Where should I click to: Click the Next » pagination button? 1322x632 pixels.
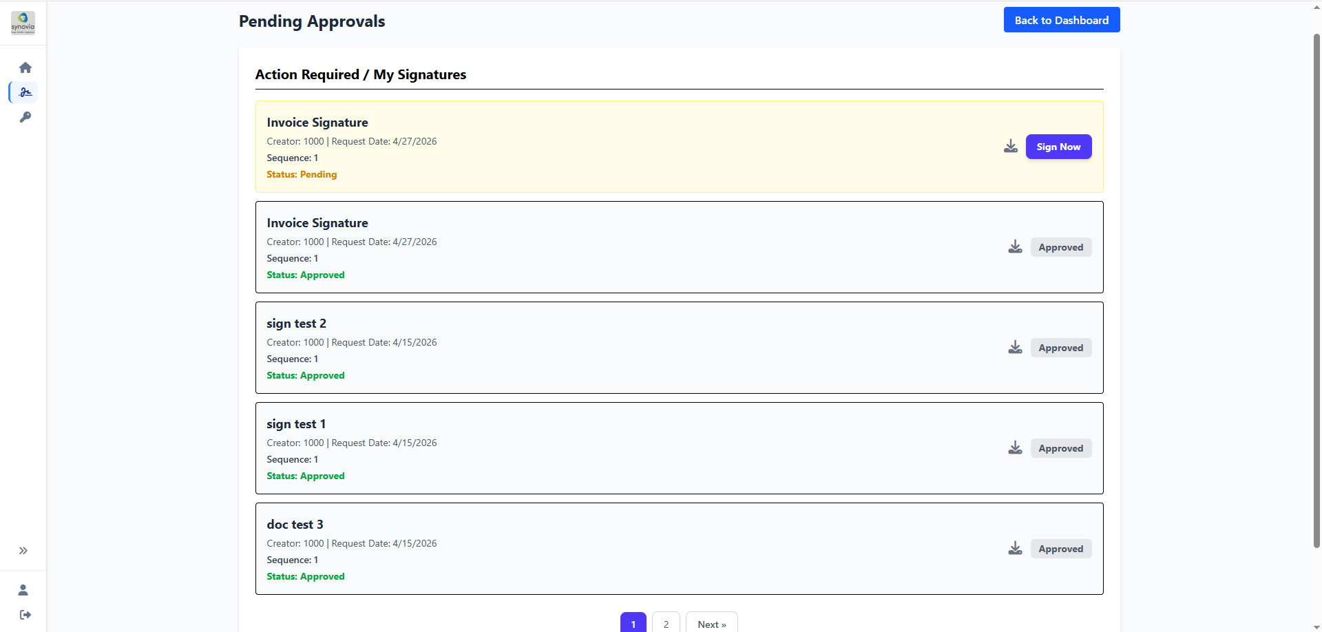click(712, 623)
